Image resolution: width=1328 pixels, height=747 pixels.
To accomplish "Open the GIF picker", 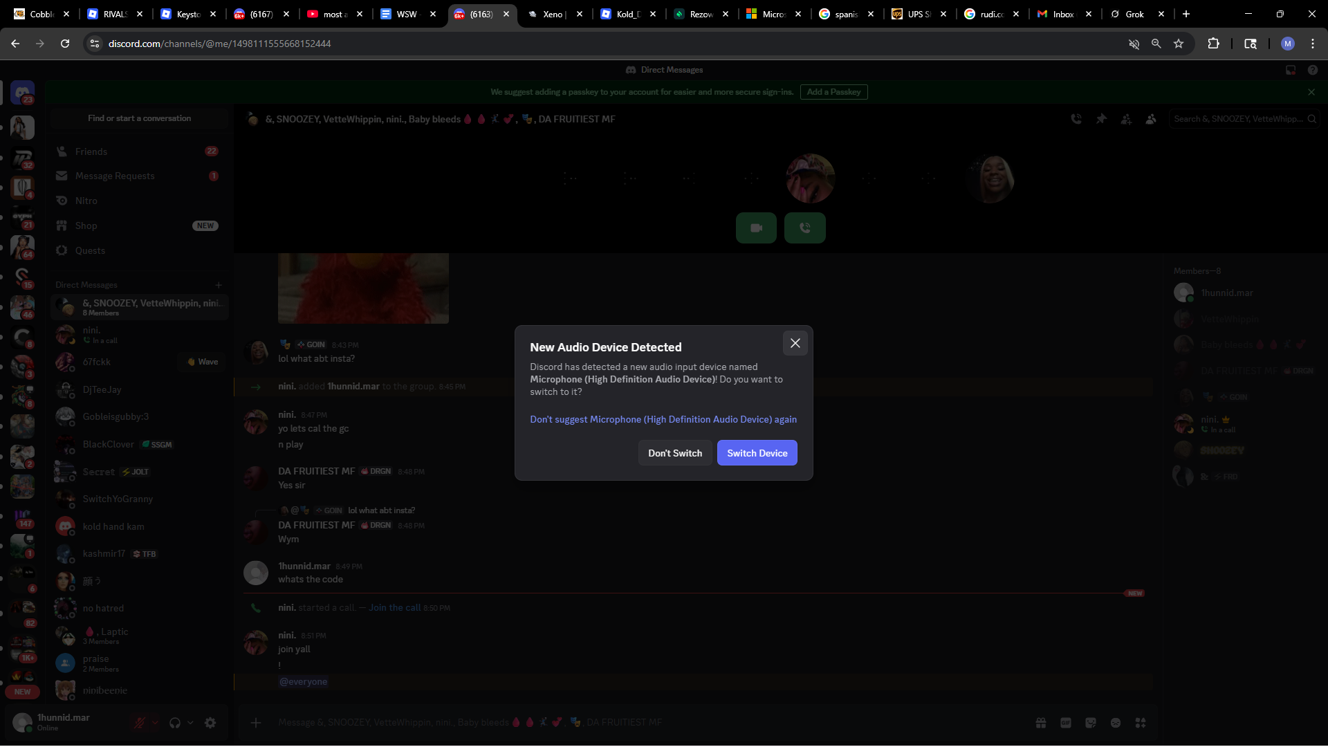I will [x=1066, y=723].
